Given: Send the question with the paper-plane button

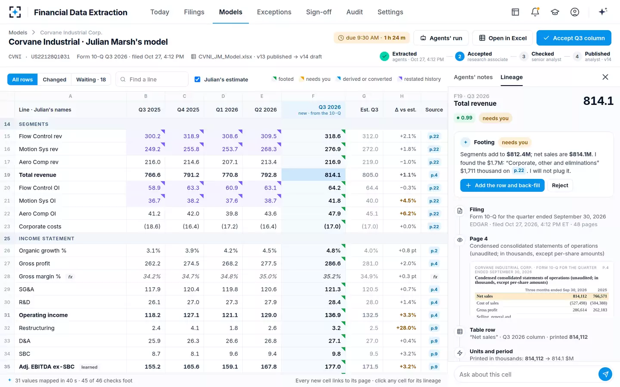Looking at the screenshot, I should (x=605, y=374).
